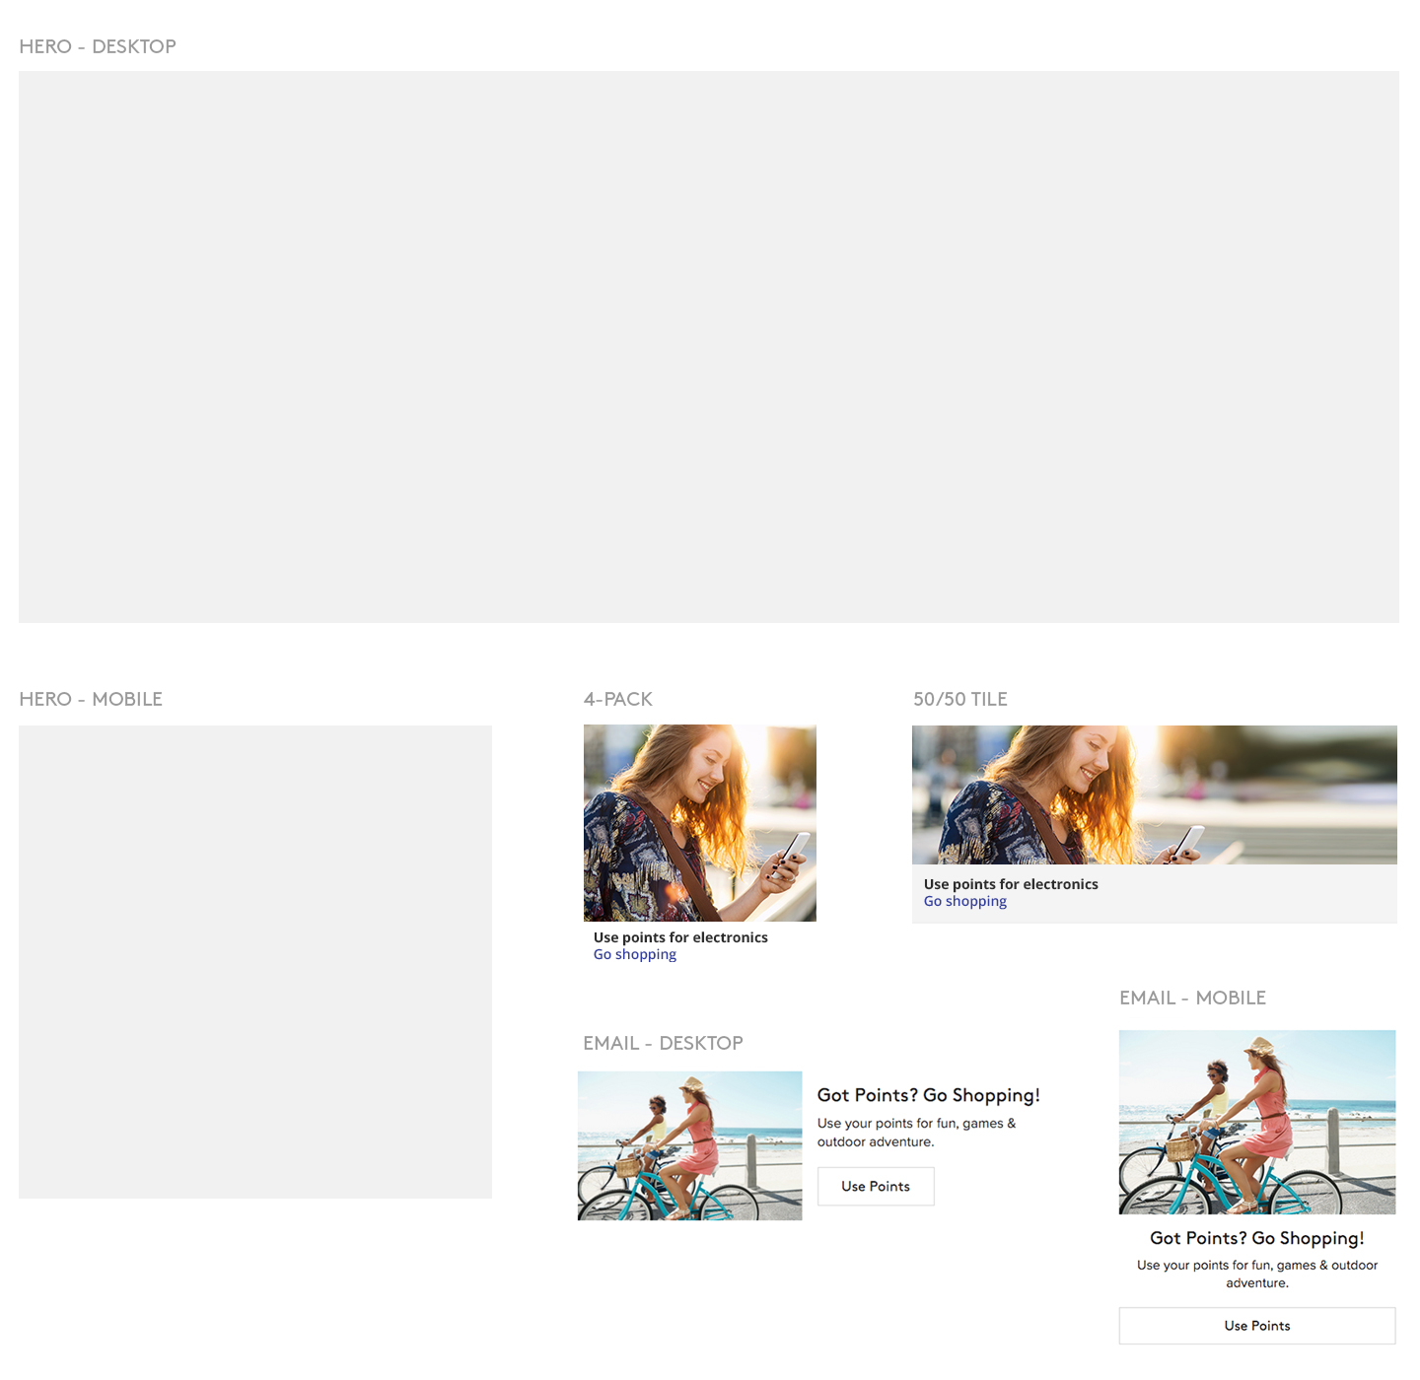Click 'Got Points? Go Shopping!' headline in Email Desktop
The width and height of the screenshot is (1420, 1380).
point(928,1095)
